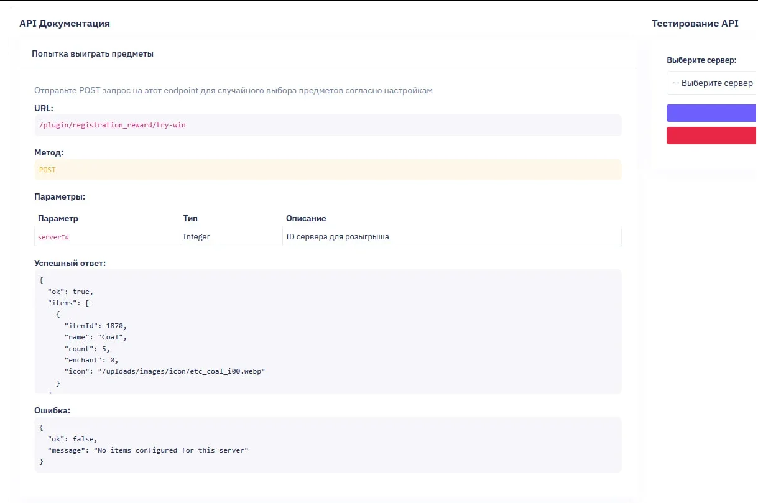This screenshot has height=503, width=758.
Task: Click the 'Попытка выиграть предметы' section header
Action: pyautogui.click(x=93, y=54)
